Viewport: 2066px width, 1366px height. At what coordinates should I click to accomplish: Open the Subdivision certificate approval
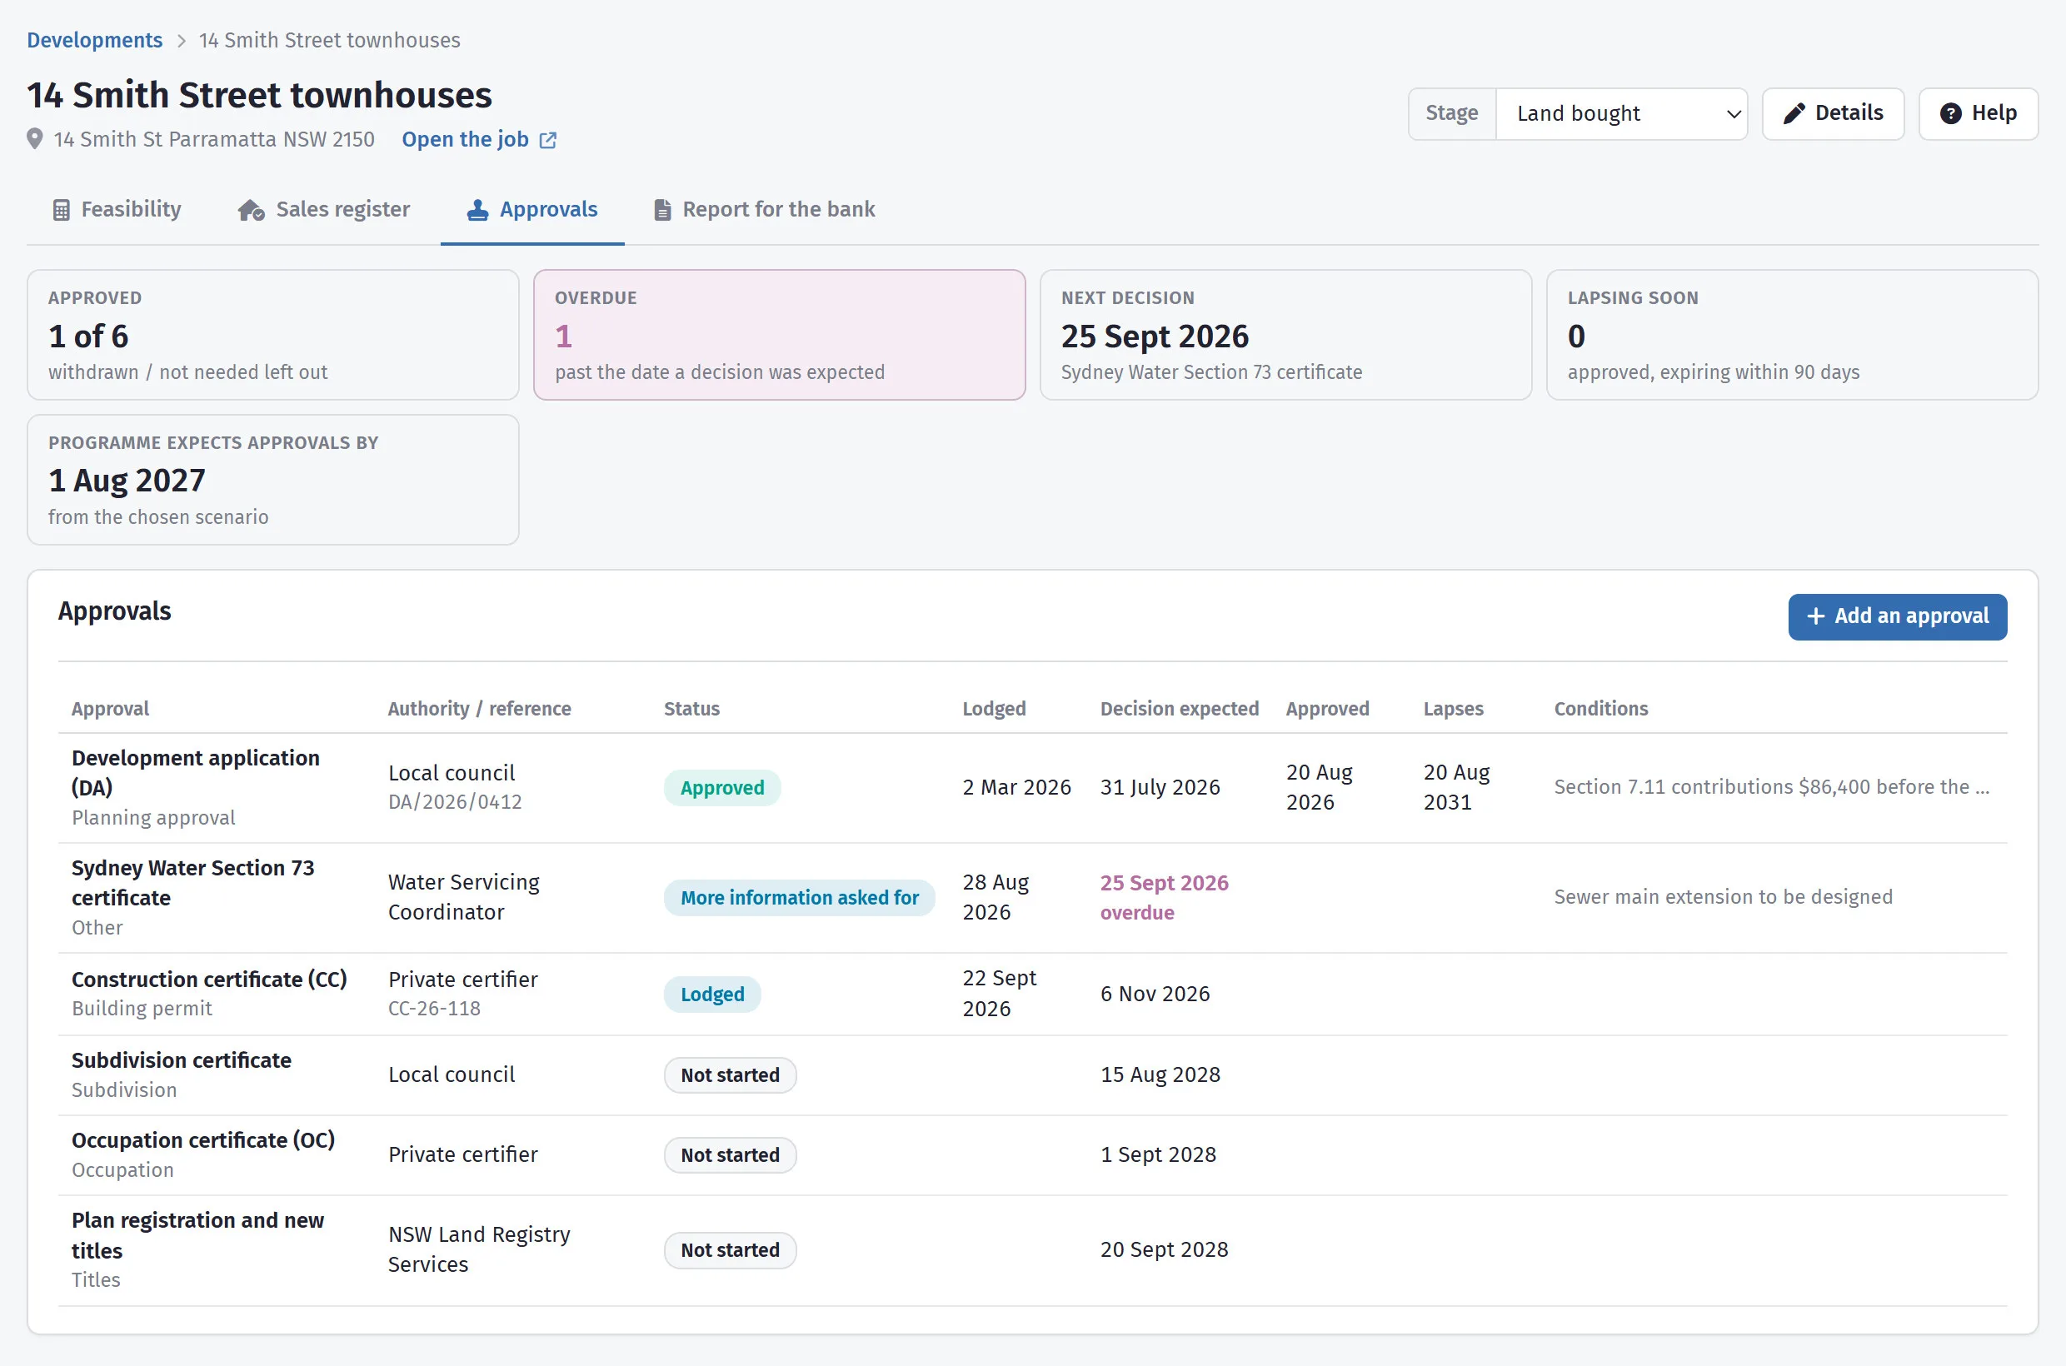click(1032, 1075)
